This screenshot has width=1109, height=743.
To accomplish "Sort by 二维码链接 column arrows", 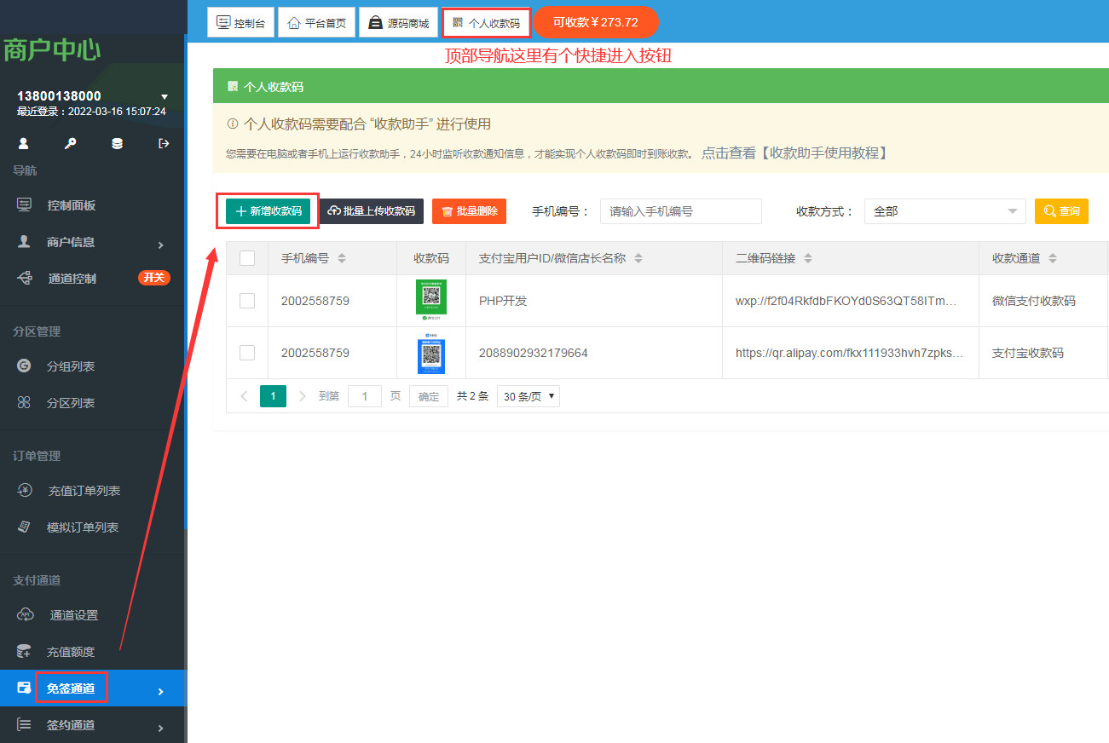I will coord(808,258).
